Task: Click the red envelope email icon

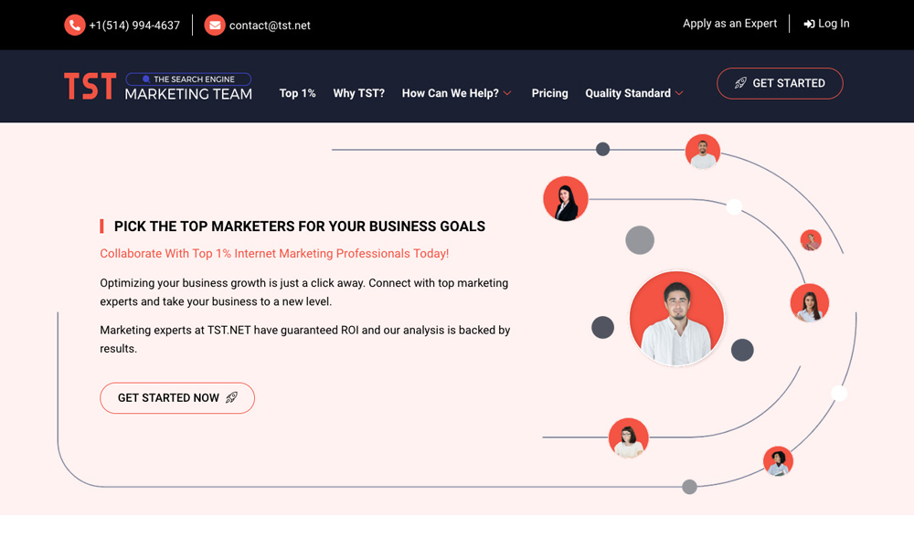Action: click(x=215, y=25)
